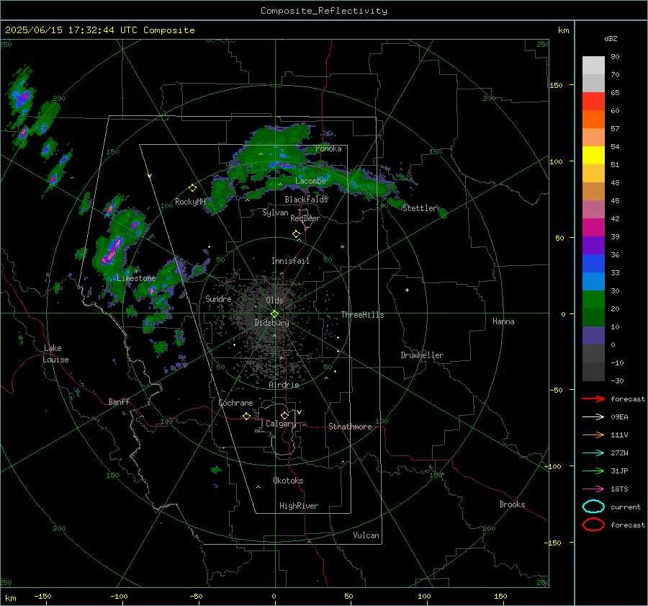
Task: Click the Olds town label
Action: [x=274, y=300]
